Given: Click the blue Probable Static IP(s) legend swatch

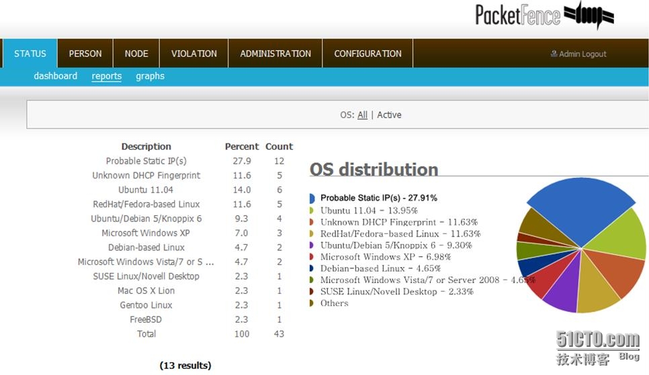Looking at the screenshot, I should (312, 198).
